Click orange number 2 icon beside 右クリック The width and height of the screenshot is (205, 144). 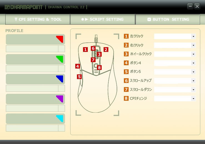pyautogui.click(x=126, y=45)
